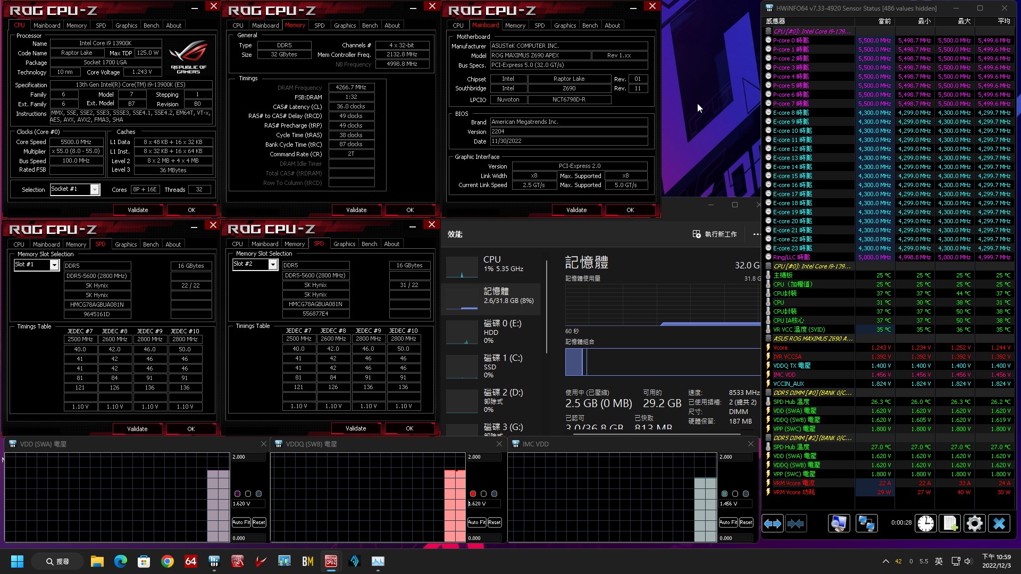Click P-core 0 clock sensor icon
The width and height of the screenshot is (1021, 574).
768,40
